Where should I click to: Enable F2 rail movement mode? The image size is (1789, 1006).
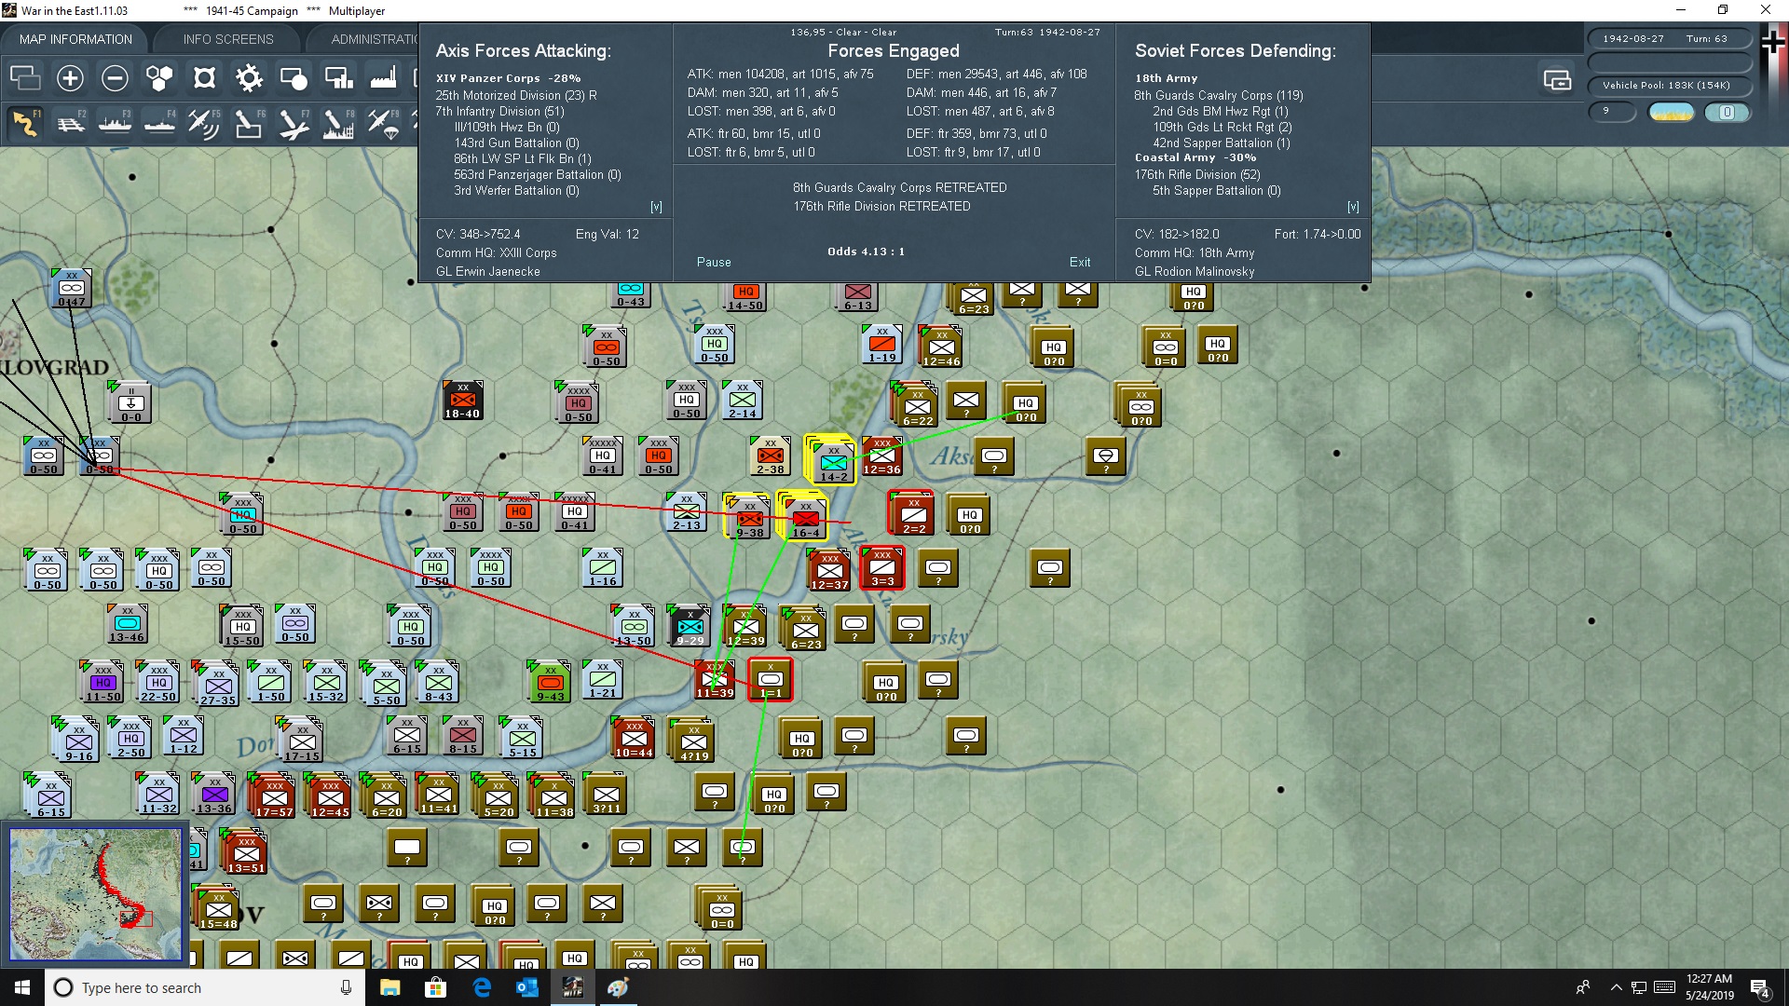point(70,123)
